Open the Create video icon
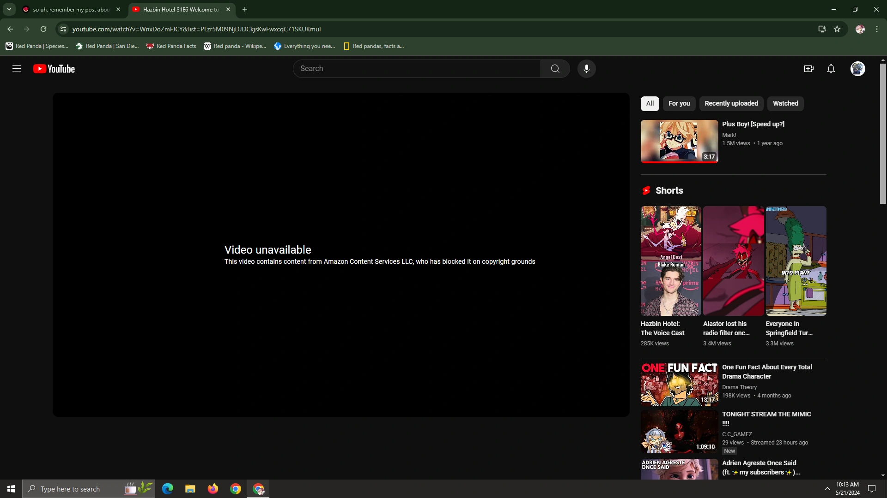Screen dimensions: 887x498 808,69
